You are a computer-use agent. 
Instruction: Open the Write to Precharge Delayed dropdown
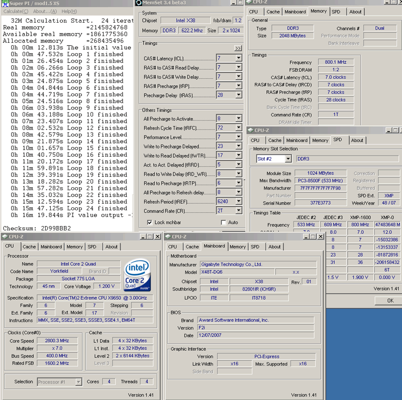point(239,146)
